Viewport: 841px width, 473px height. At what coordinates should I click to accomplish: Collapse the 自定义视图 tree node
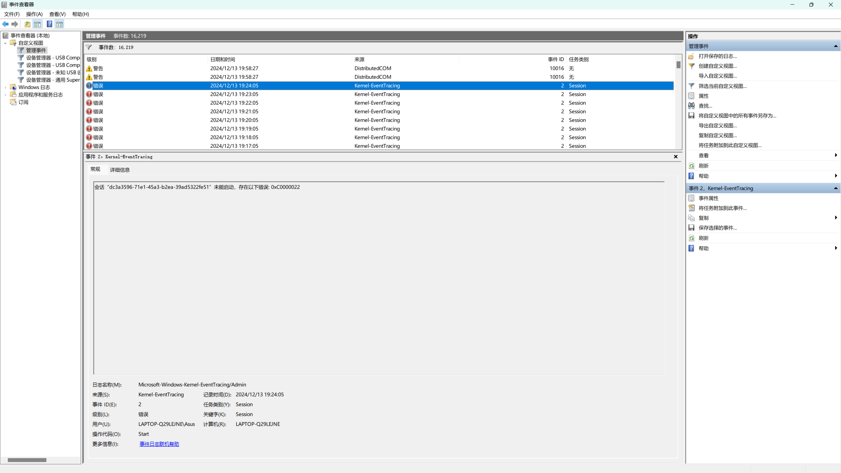[5, 43]
